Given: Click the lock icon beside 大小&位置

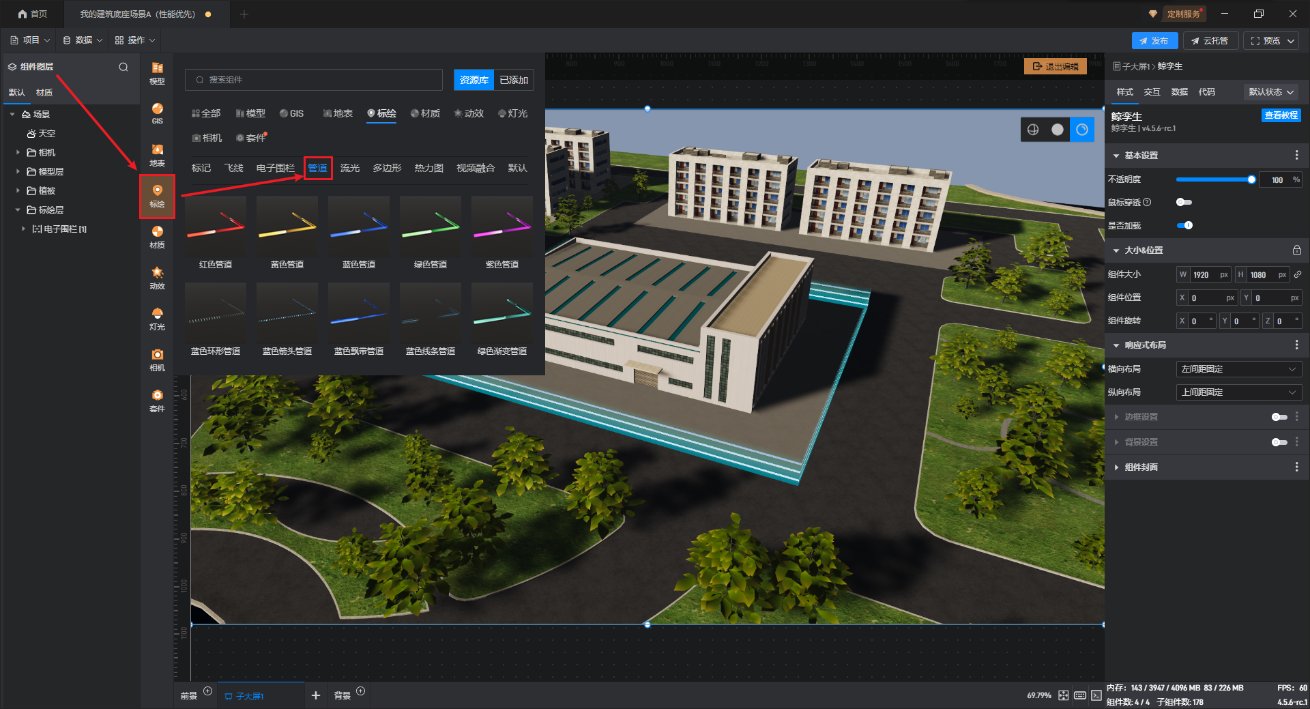Looking at the screenshot, I should click(x=1296, y=250).
